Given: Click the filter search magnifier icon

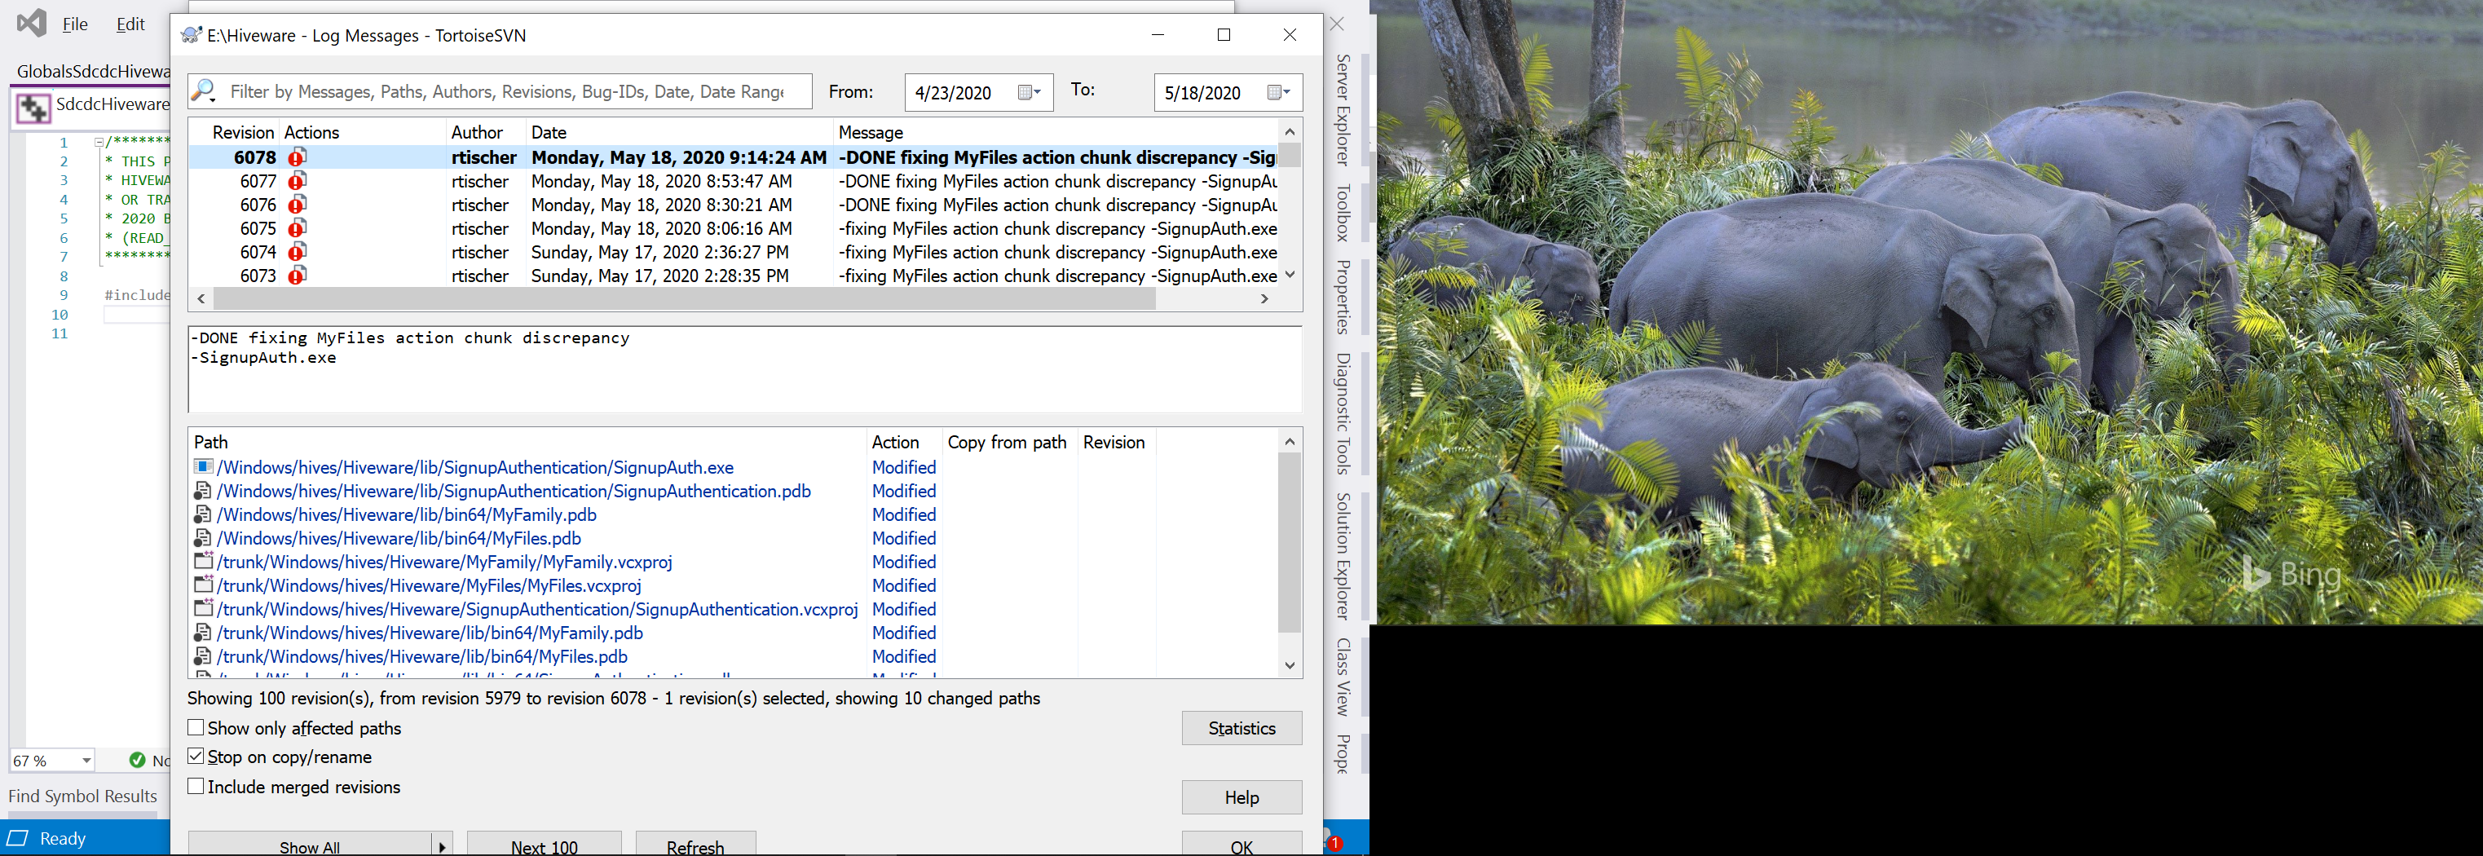Looking at the screenshot, I should (203, 91).
